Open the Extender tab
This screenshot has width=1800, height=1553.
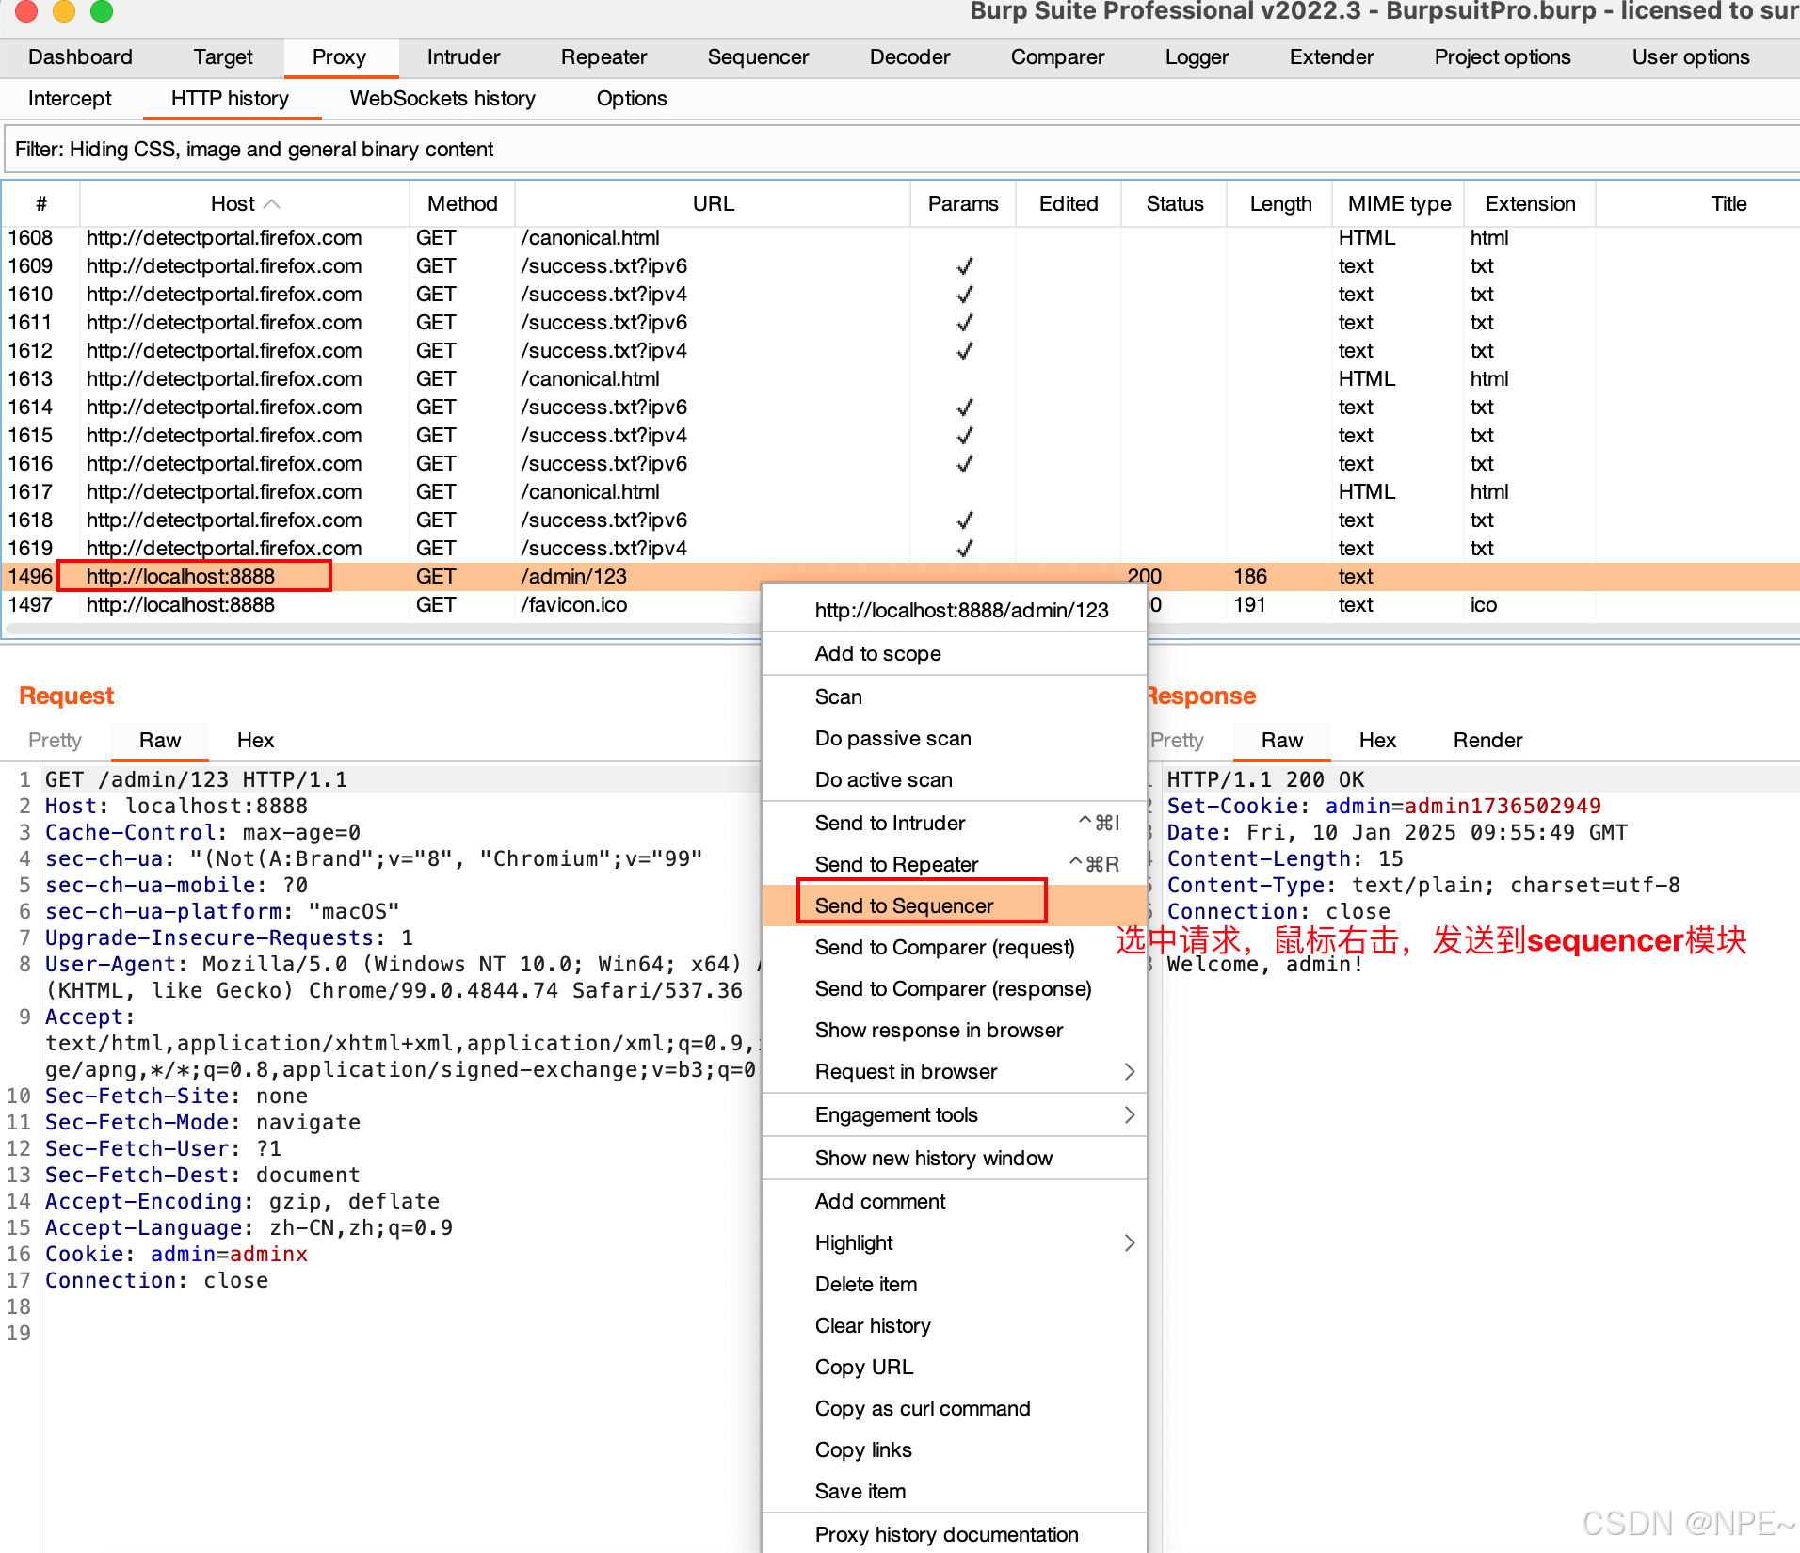click(x=1331, y=57)
